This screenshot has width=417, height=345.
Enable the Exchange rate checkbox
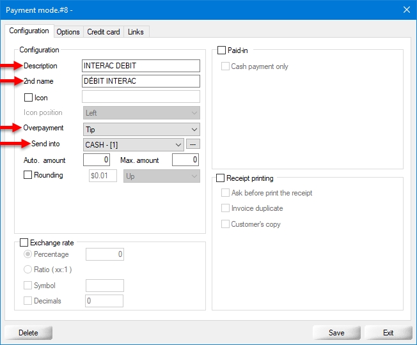pos(24,243)
